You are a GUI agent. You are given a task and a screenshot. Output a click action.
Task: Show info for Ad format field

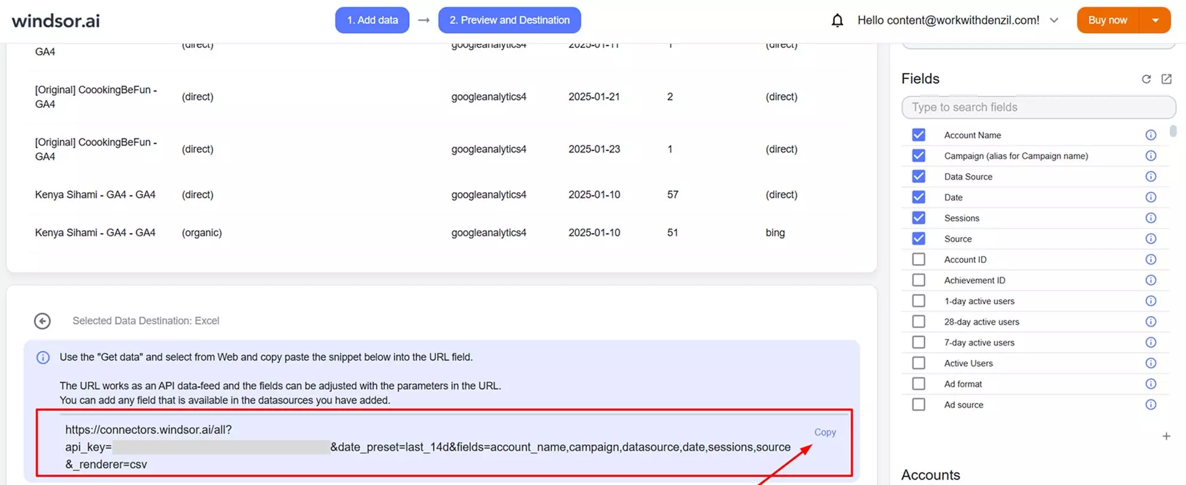pyautogui.click(x=1151, y=384)
